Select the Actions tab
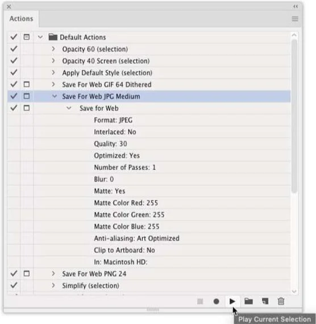 point(21,19)
